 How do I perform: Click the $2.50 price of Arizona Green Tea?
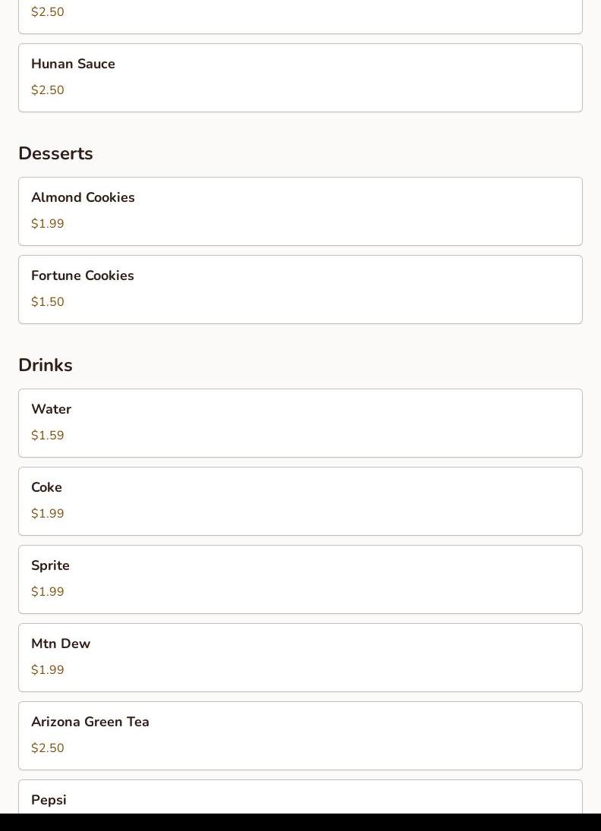(48, 748)
